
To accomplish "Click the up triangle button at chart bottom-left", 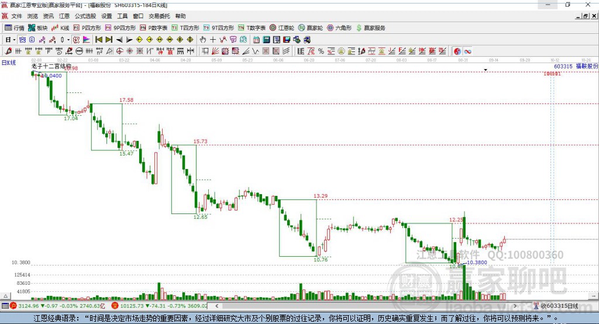I will pos(5,296).
